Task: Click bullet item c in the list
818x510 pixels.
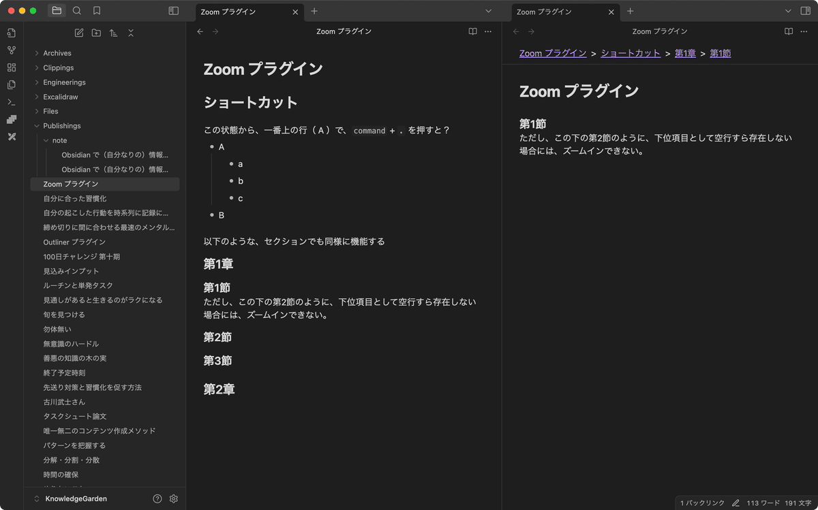Action: coord(241,198)
